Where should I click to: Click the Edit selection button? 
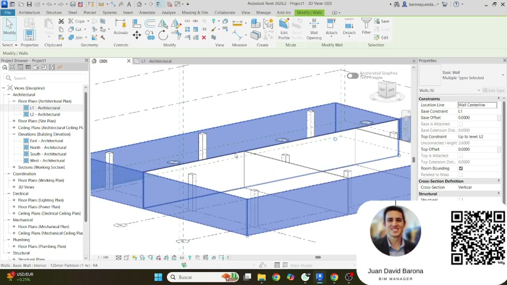tap(381, 38)
